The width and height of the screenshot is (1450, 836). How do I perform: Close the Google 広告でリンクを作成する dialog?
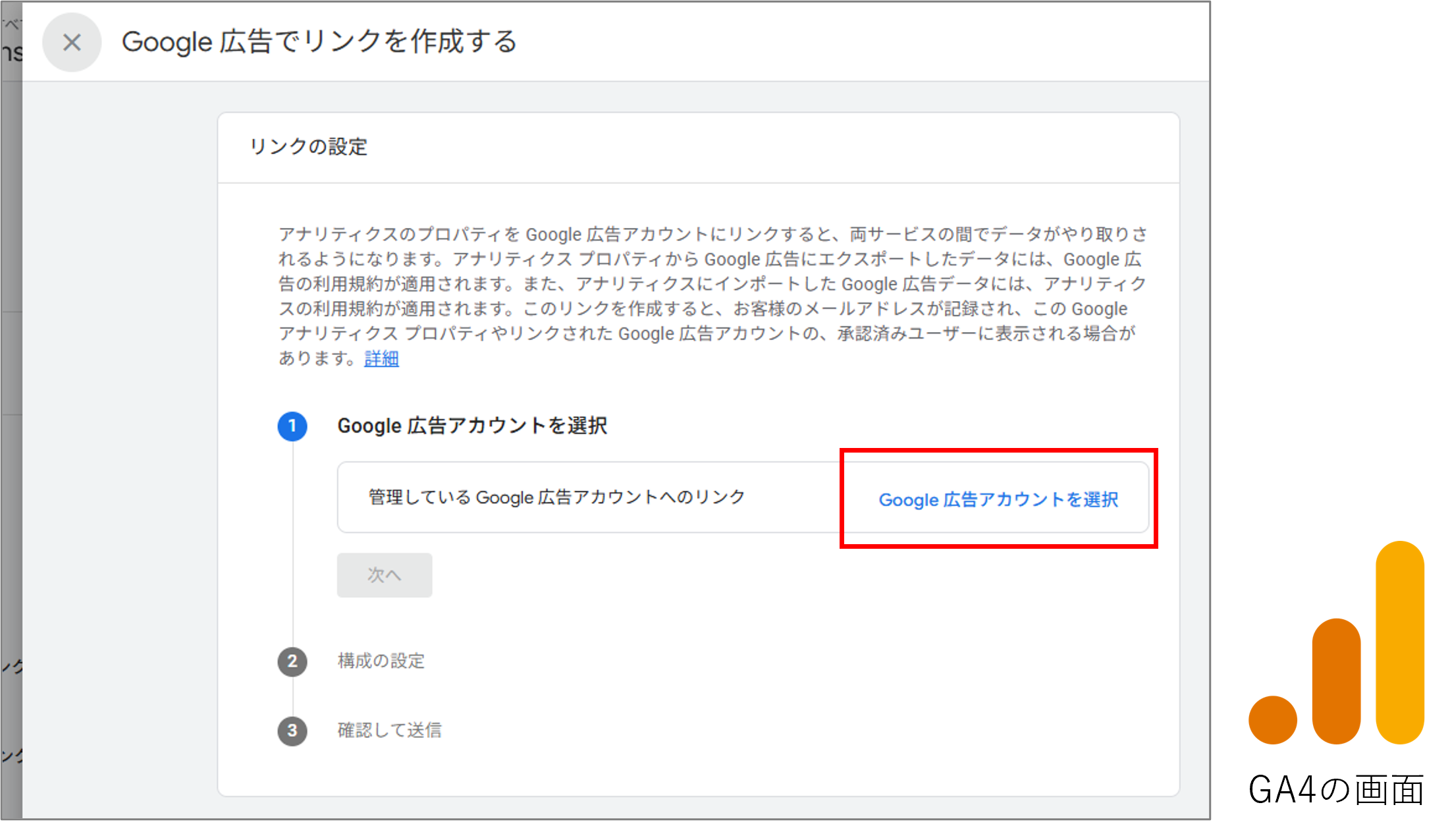point(72,43)
